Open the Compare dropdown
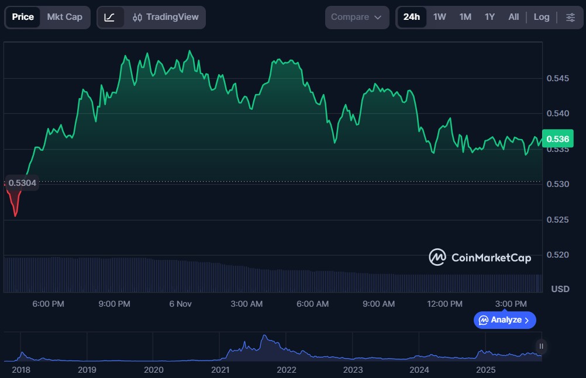586x378 pixels. [x=357, y=18]
